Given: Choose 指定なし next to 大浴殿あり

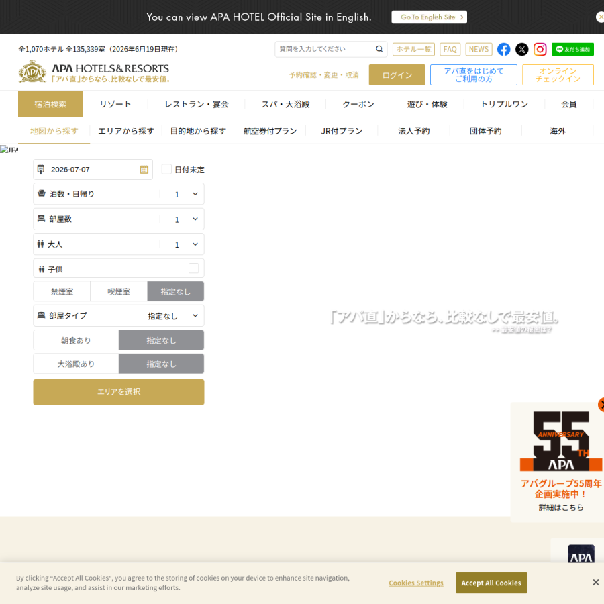Looking at the screenshot, I should (161, 364).
